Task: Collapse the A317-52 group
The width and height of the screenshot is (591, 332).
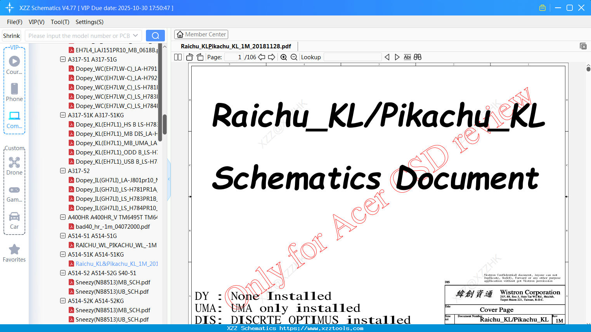Action: point(63,171)
